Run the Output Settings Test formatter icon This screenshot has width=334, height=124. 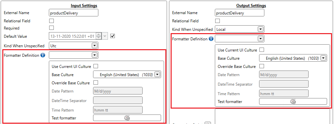[x=293, y=102]
